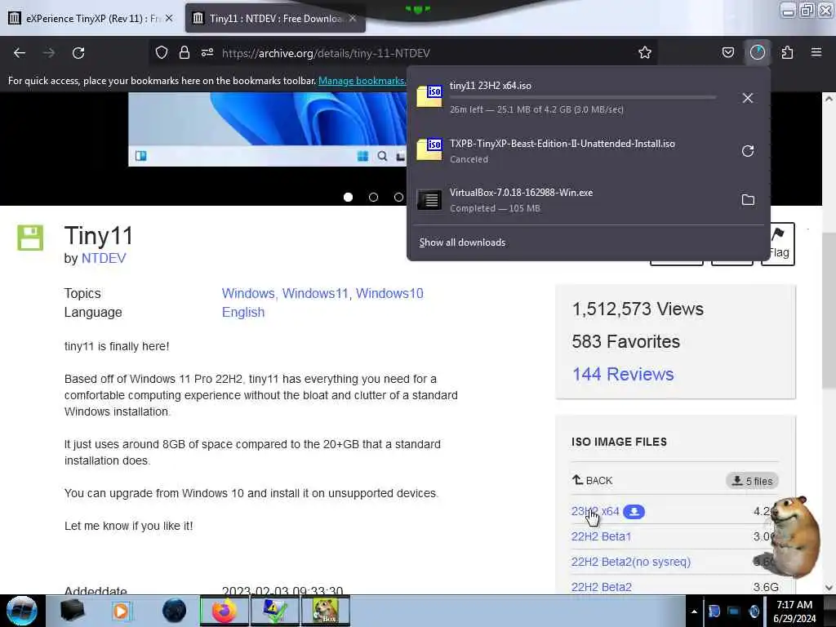The width and height of the screenshot is (836, 627).
Task: Collapse ISO file list with BACK
Action: coord(593,480)
